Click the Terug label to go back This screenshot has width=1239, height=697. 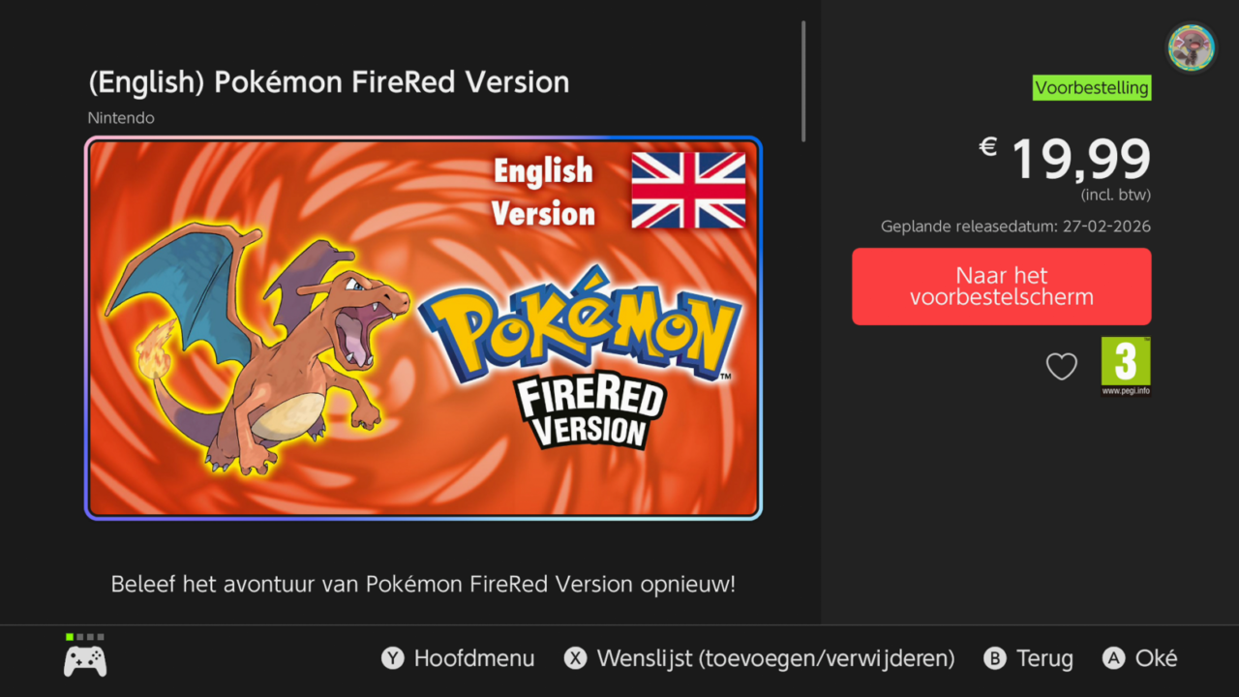[1044, 659]
